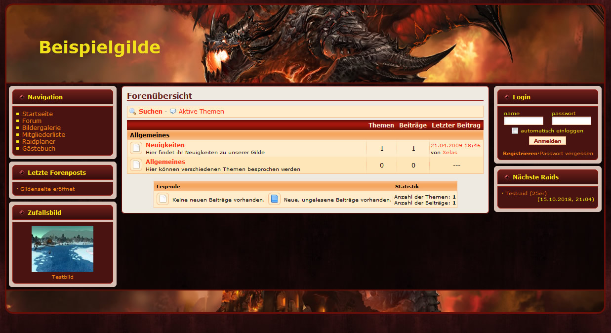Open the Testbild random image thumbnail
The width and height of the screenshot is (611, 333).
[63, 249]
